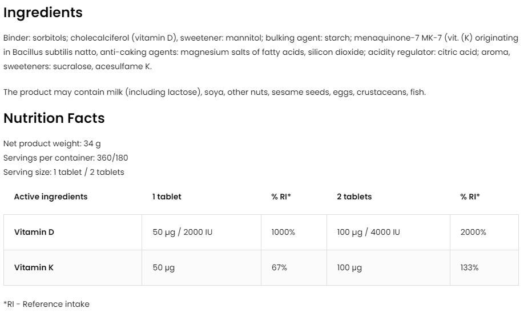This screenshot has height=312, width=524.
Task: Click the 133% RI value
Action: (469, 267)
